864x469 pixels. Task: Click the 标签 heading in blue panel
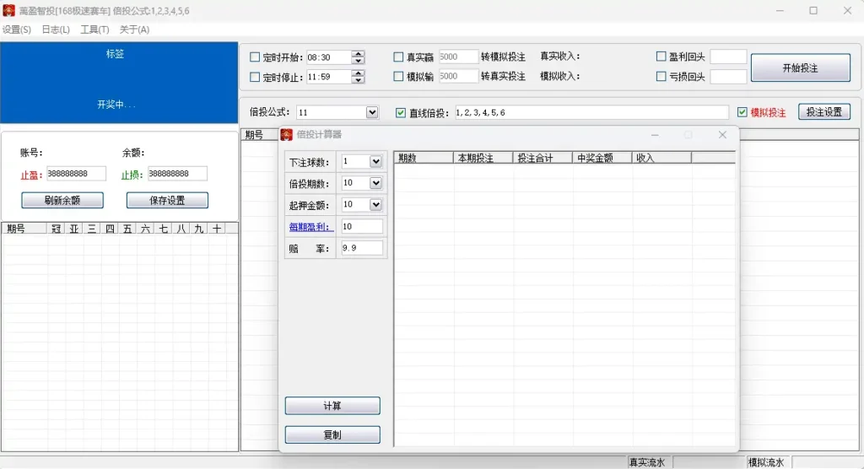[115, 53]
